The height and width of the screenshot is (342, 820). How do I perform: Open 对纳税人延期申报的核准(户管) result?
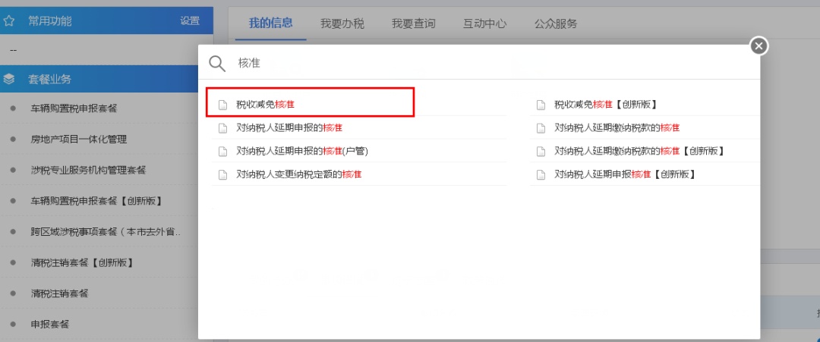coord(302,151)
